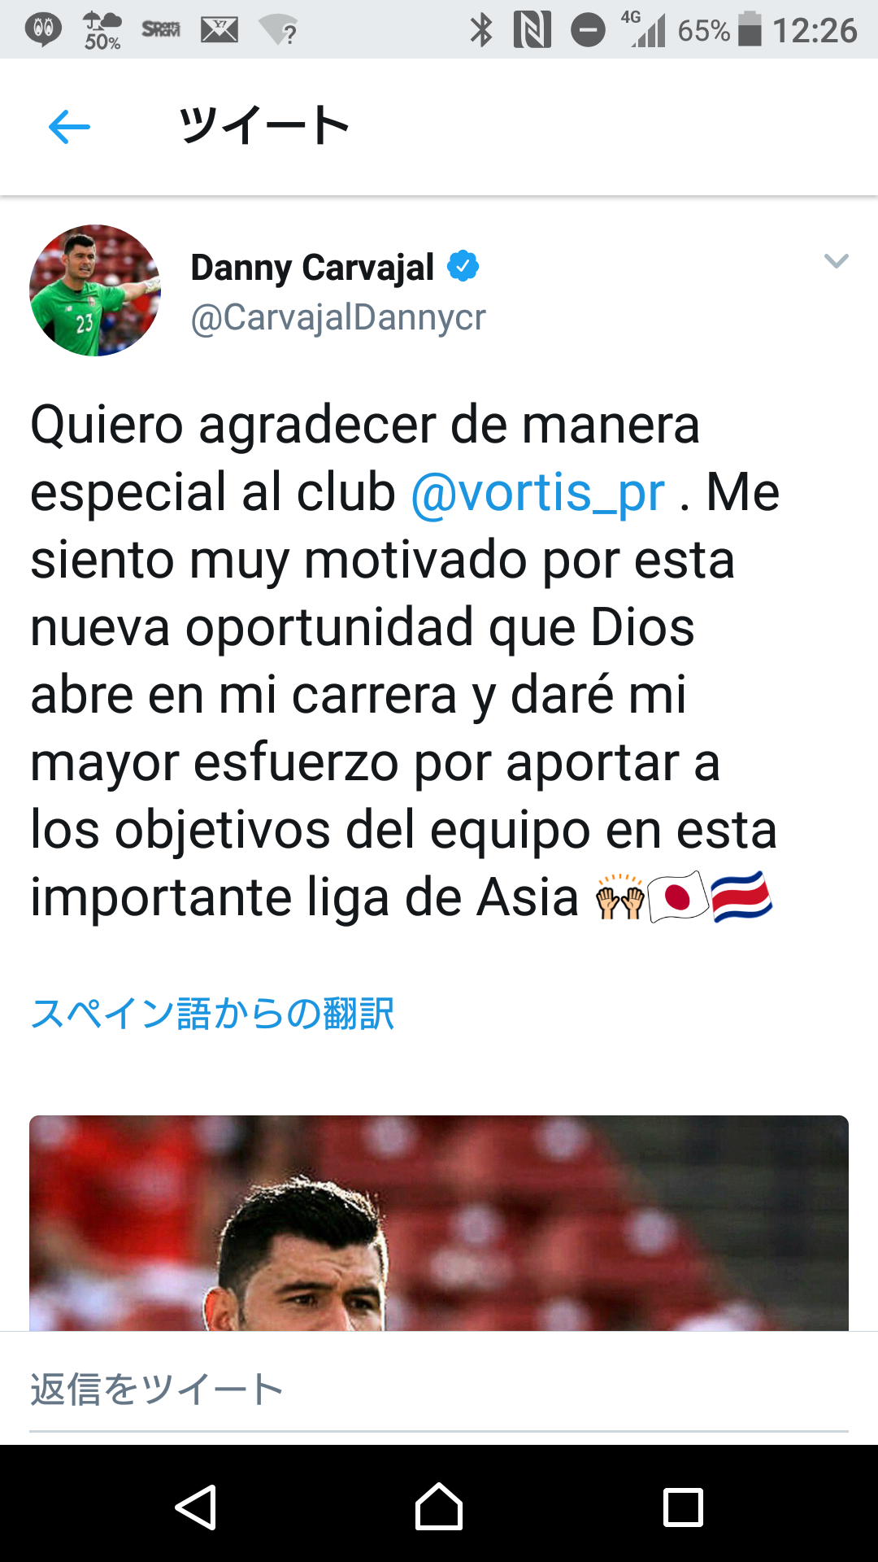Tap the blue back arrow
This screenshot has width=878, height=1562.
tap(69, 127)
